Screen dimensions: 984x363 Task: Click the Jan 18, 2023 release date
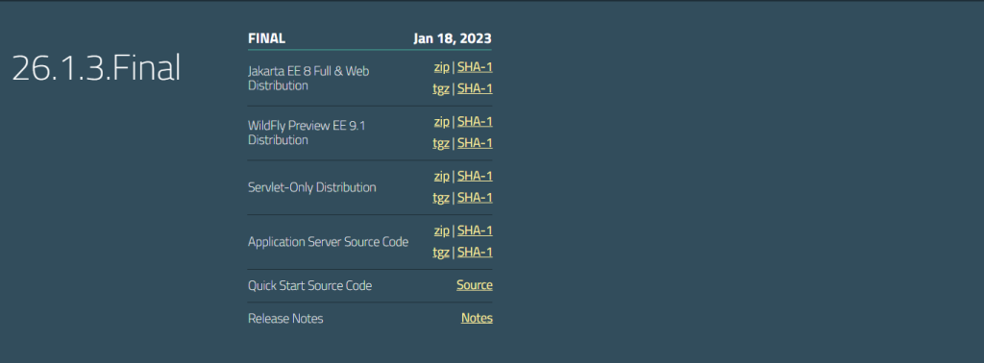(x=453, y=38)
